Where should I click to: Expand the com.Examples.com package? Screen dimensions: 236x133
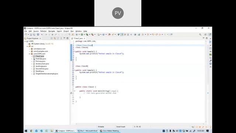tap(29, 51)
